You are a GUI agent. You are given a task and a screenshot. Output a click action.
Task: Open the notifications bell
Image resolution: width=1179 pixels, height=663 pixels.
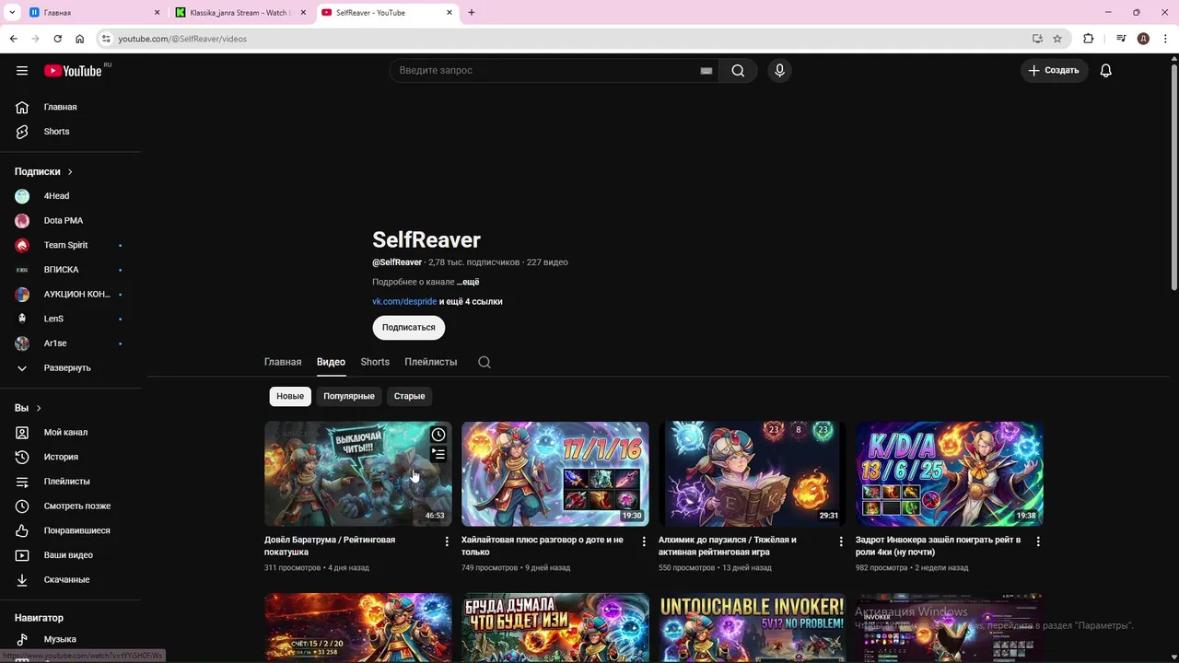pos(1106,70)
